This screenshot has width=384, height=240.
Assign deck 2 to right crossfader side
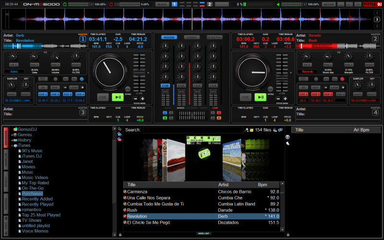pos(219,113)
